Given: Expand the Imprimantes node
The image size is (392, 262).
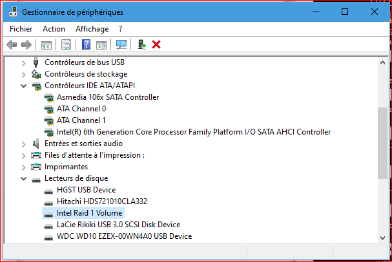Looking at the screenshot, I should pyautogui.click(x=24, y=167).
